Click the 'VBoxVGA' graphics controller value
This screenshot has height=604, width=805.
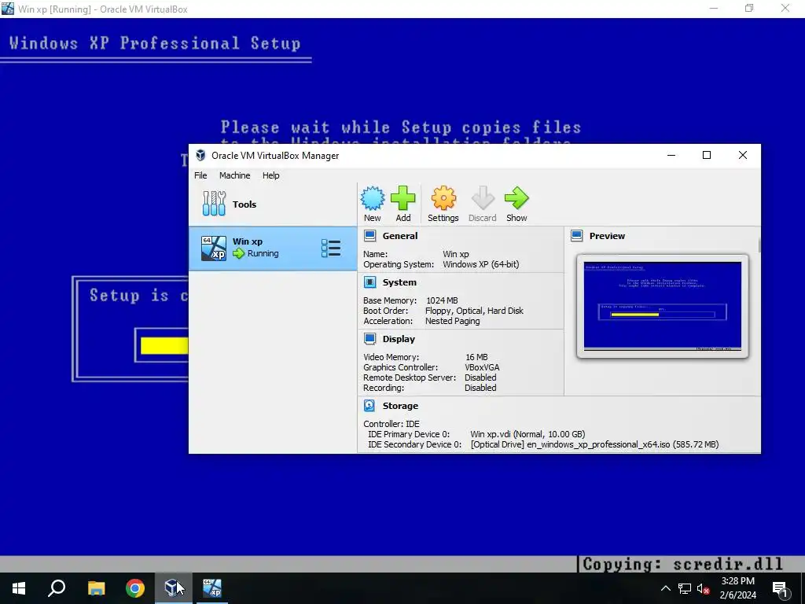click(x=482, y=367)
